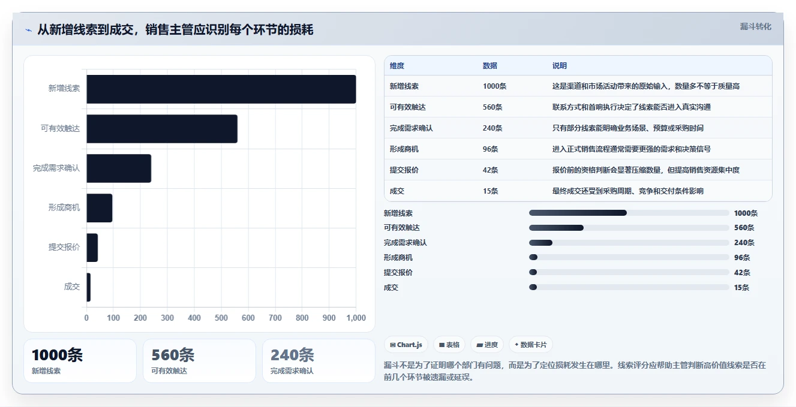Select the 表格 tag chip
The height and width of the screenshot is (407, 796).
(x=449, y=345)
